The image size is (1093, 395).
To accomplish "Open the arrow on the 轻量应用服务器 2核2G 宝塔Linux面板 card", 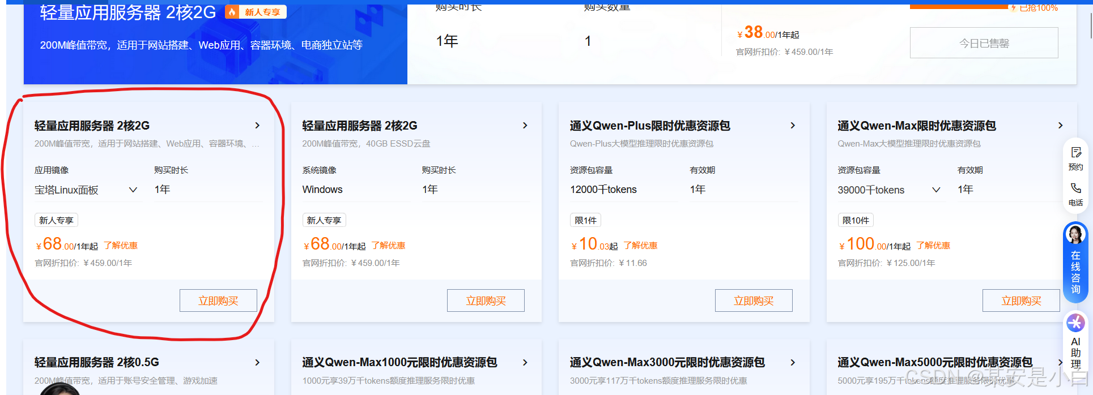I will tap(257, 126).
